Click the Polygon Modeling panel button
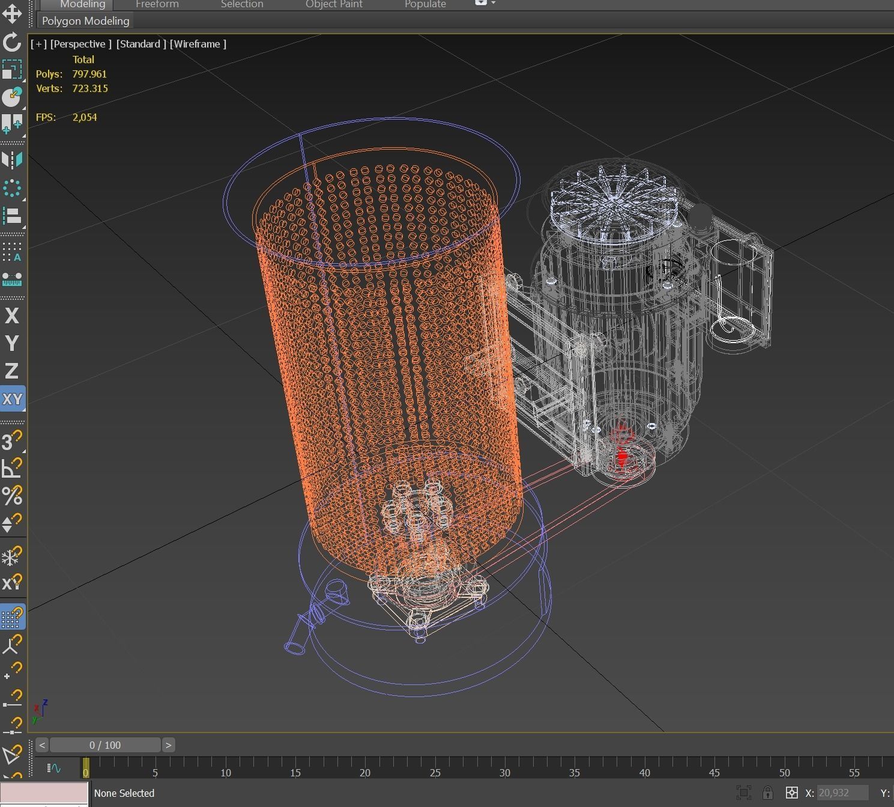The height and width of the screenshot is (807, 894). pyautogui.click(x=86, y=20)
